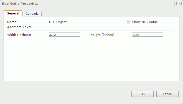The image size is (183, 104).
Task: Click the 'Height (inches):' label
Action: coord(103,35)
